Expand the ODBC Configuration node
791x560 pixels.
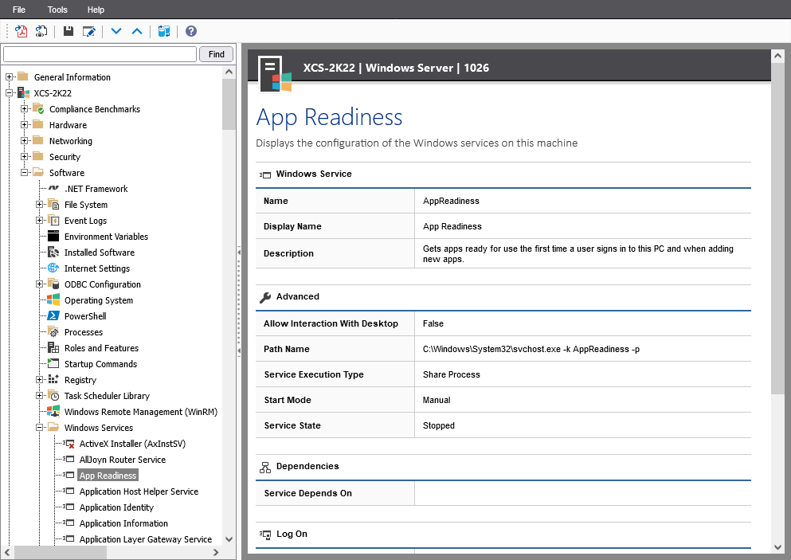(39, 284)
